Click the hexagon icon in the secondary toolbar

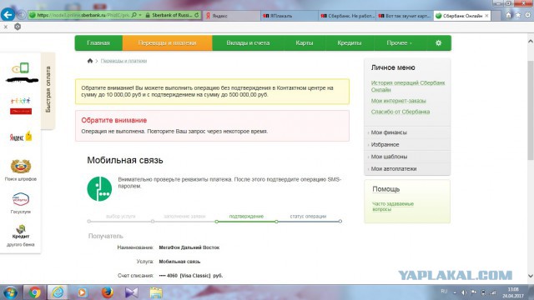pos(18,27)
